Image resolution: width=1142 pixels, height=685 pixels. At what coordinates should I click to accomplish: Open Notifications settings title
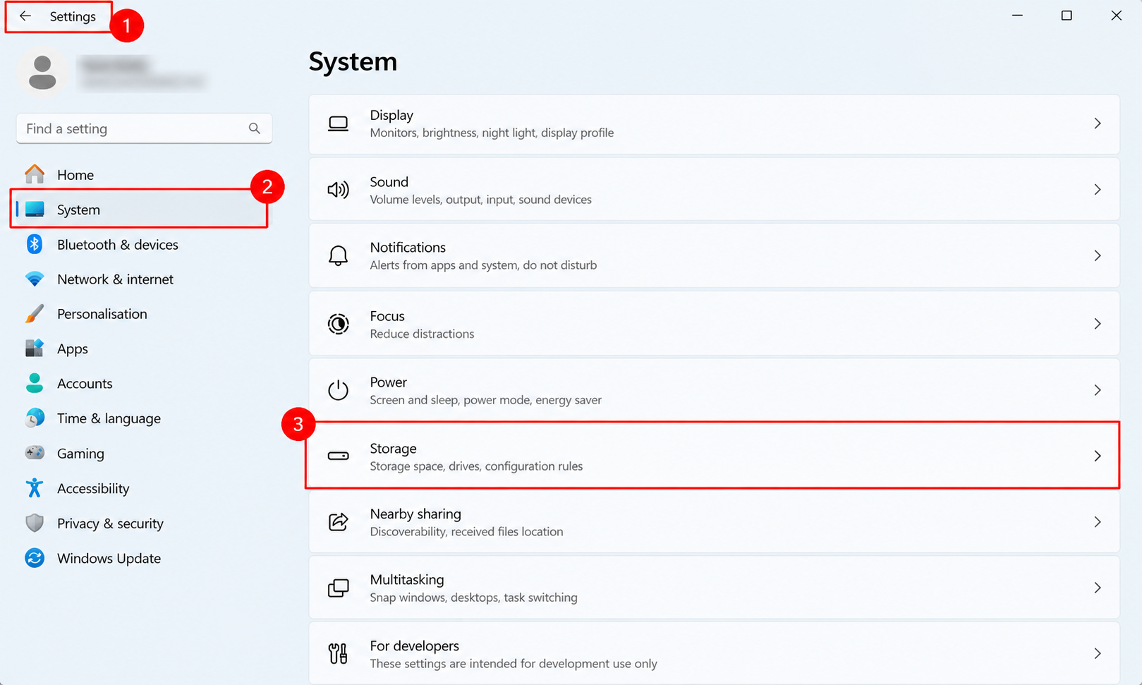(408, 247)
